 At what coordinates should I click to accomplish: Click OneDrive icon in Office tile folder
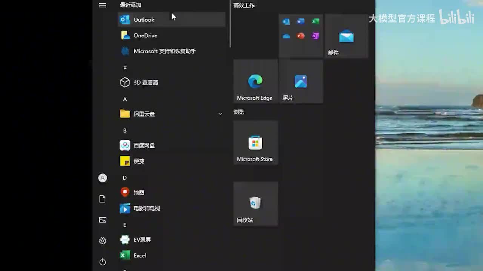(x=286, y=36)
